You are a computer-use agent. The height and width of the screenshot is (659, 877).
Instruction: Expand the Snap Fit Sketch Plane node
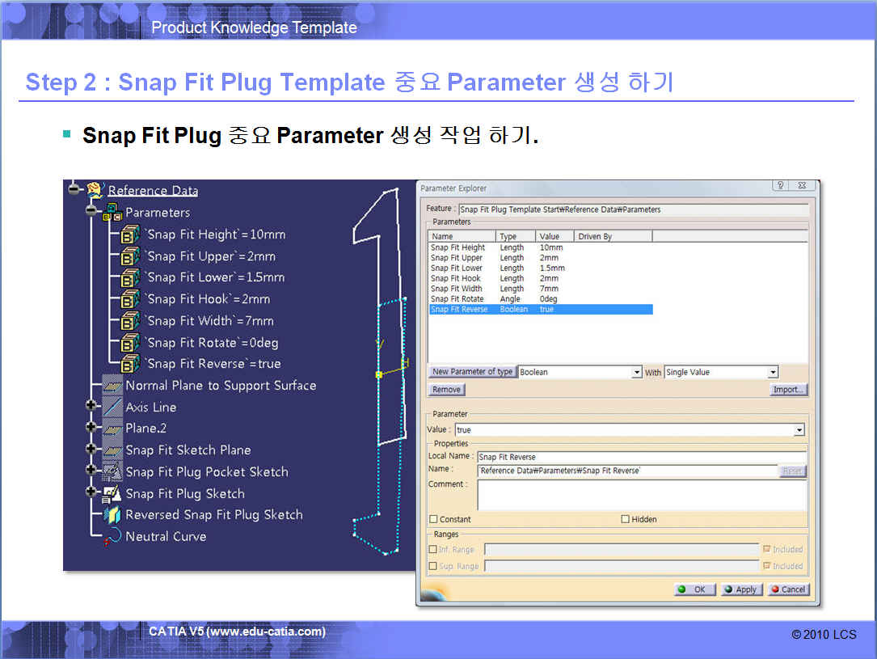tap(92, 450)
